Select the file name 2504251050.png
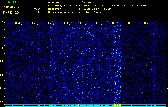Image resolution: width=168 pixels, height=107 pixels. coord(12,7)
